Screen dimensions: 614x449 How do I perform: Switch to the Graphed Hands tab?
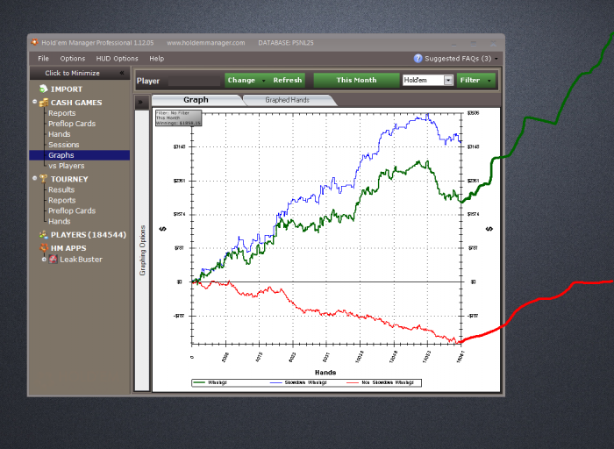[x=288, y=100]
